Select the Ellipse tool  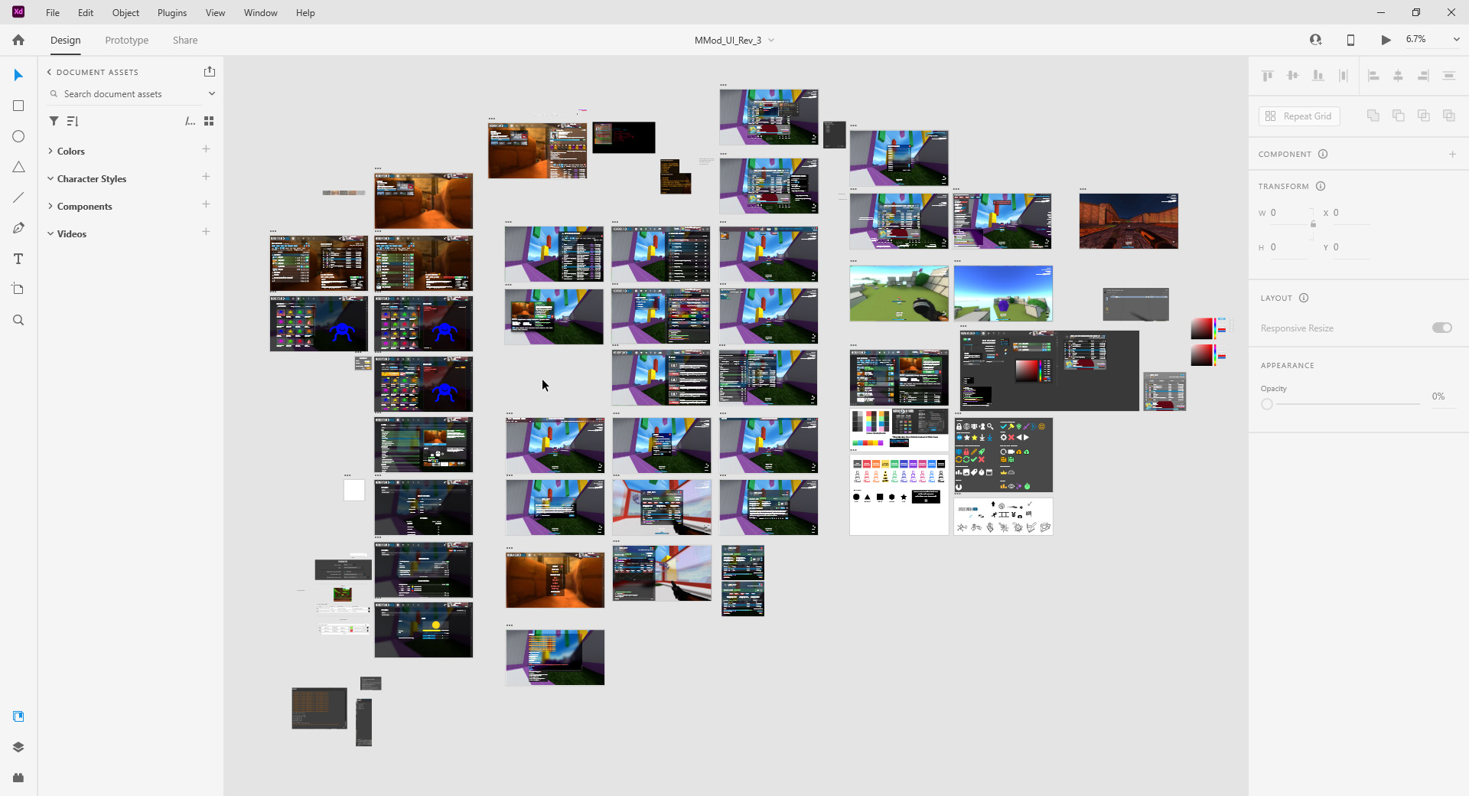(x=18, y=135)
